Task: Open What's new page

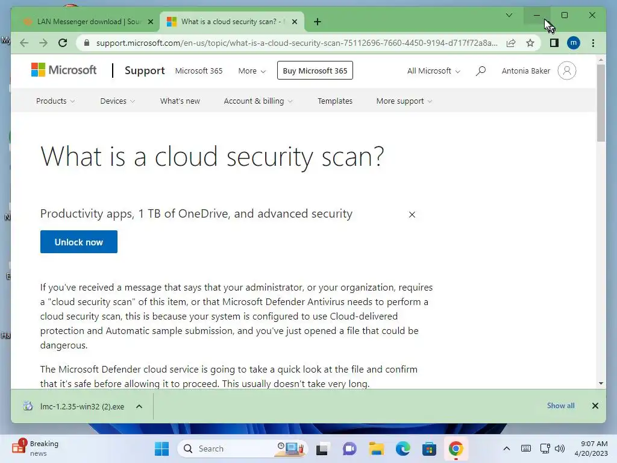Action: (180, 101)
